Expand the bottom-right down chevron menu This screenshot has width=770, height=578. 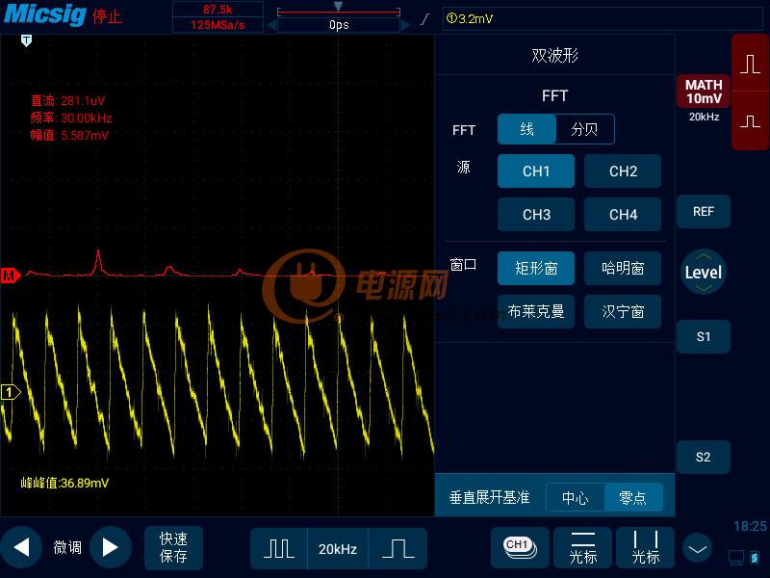coord(697,548)
